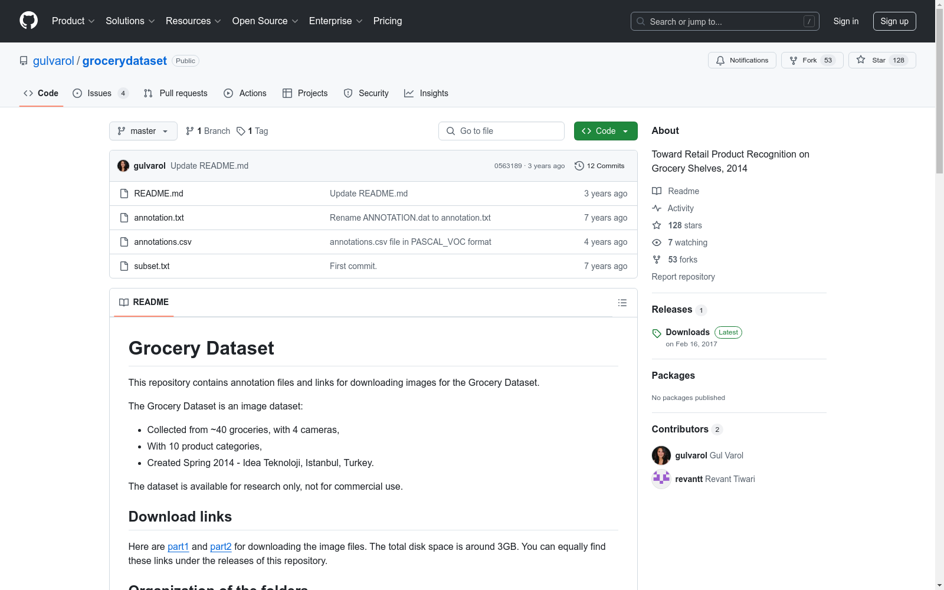This screenshot has height=590, width=944.
Task: Open the Enterprise dropdown
Action: (x=336, y=21)
